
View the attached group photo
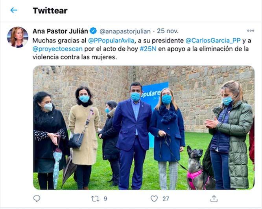pyautogui.click(x=144, y=127)
